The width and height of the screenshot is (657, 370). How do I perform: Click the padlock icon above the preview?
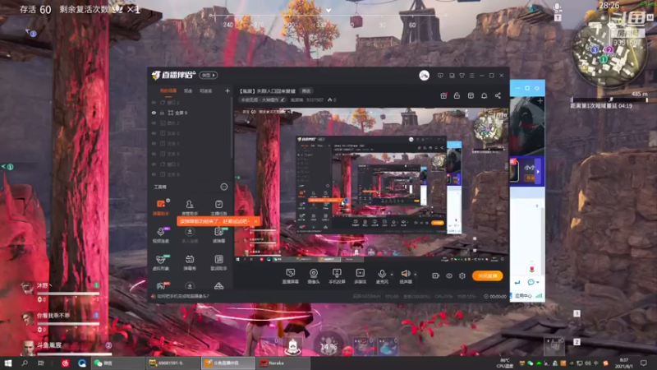(457, 95)
